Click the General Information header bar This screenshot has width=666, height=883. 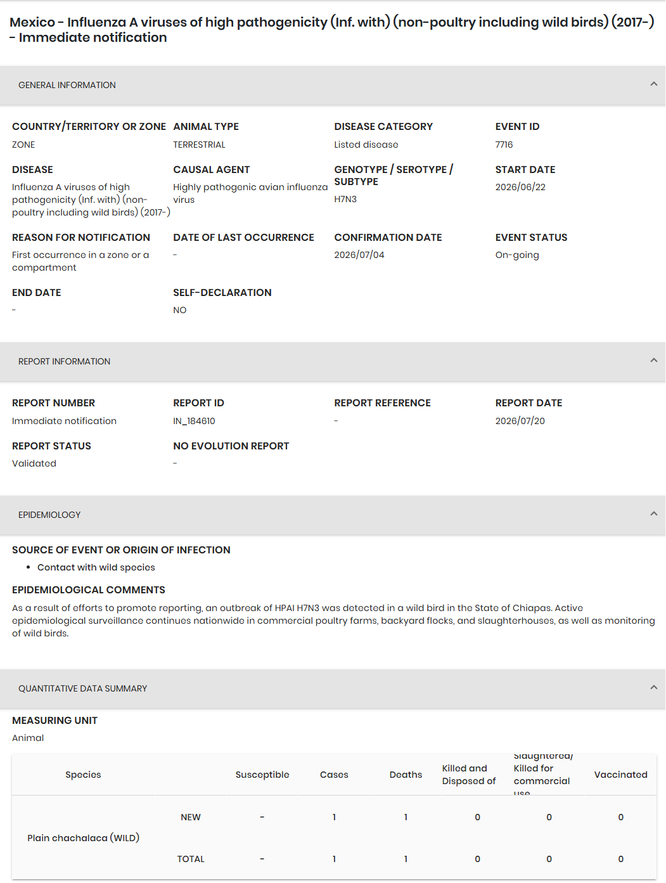coord(333,85)
